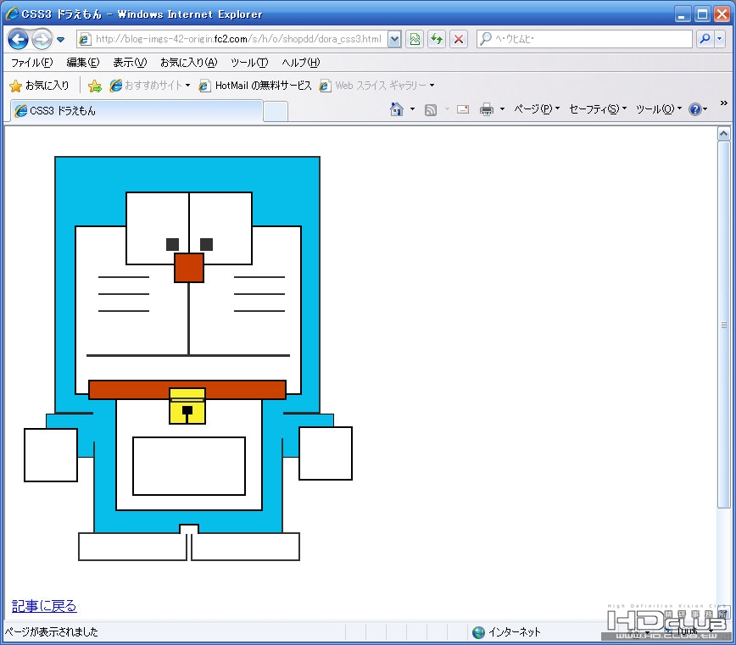
Task: Open the お気に入り(A) menu
Action: pyautogui.click(x=189, y=63)
